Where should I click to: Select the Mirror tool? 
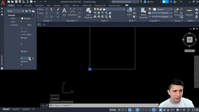click(47, 13)
